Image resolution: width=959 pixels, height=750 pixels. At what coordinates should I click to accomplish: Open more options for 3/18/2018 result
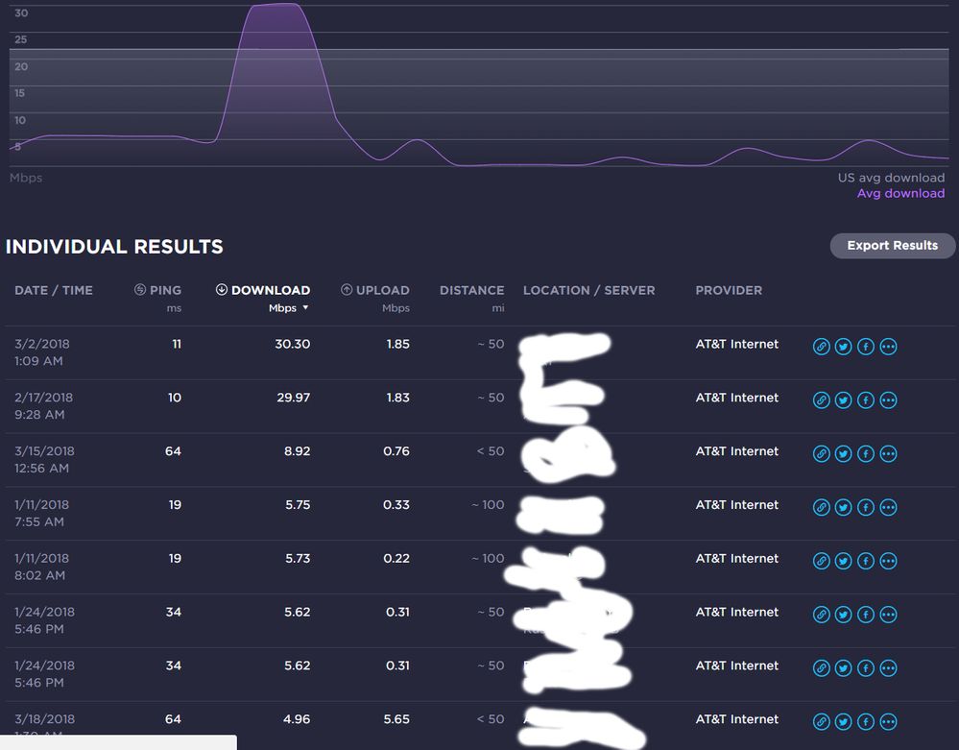coord(888,722)
